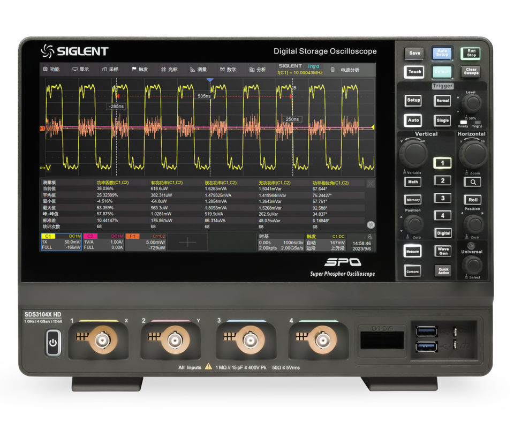Screen dimensions: 514x423
Task: Toggle channel 3 button
Action: pyautogui.click(x=442, y=198)
